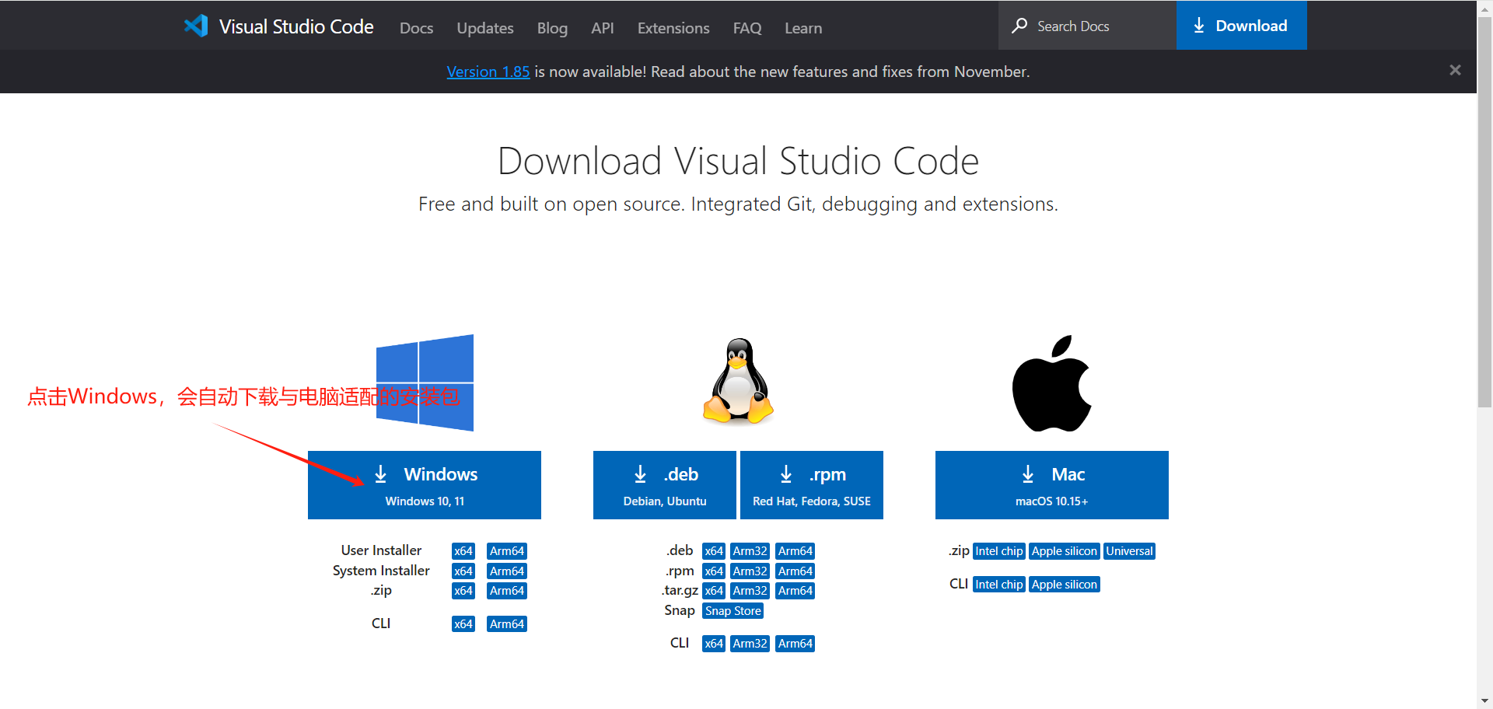This screenshot has height=709, width=1493.
Task: Select User Installer Arm64 link
Action: [507, 551]
